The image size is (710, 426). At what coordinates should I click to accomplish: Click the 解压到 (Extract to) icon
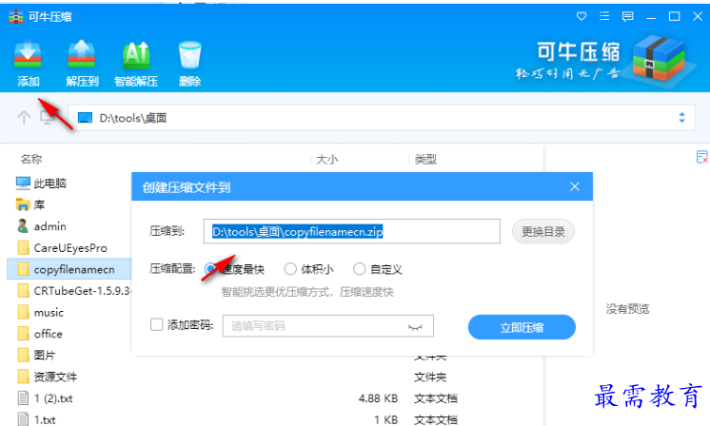point(82,63)
